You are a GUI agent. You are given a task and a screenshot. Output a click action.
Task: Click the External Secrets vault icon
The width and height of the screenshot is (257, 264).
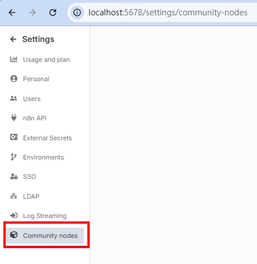point(14,137)
